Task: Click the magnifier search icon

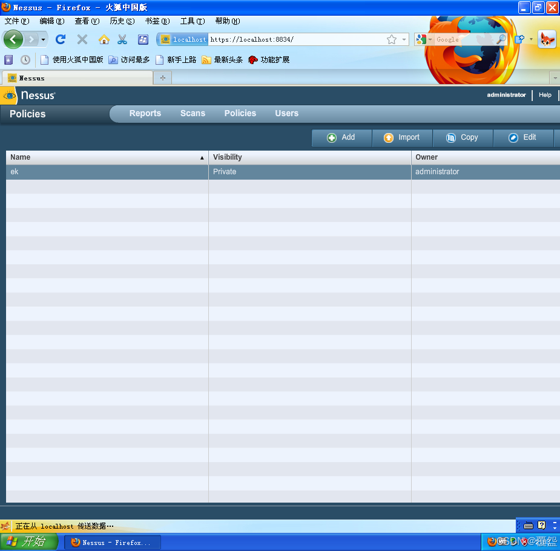Action: (501, 39)
